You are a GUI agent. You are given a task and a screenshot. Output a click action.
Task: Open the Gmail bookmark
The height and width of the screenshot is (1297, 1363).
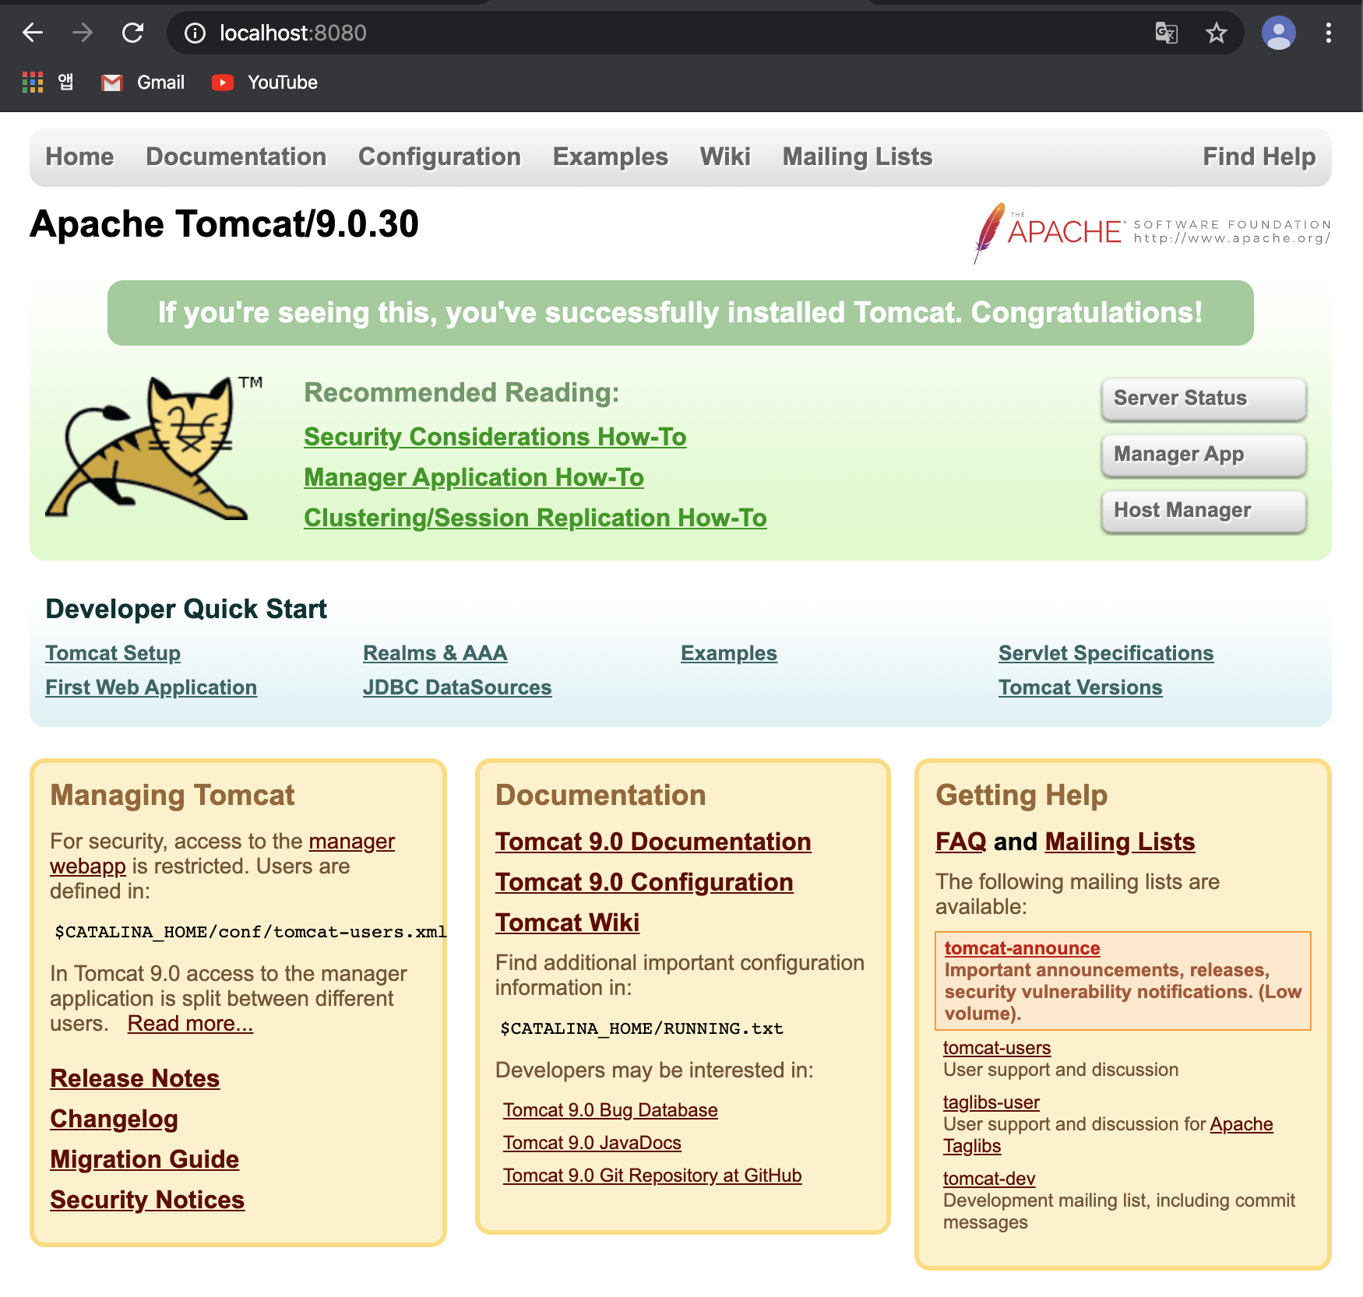[x=143, y=82]
